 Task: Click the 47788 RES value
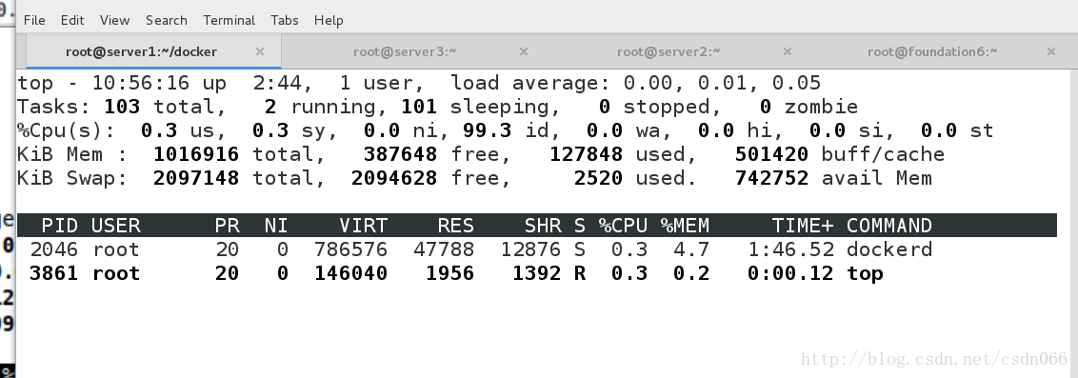tap(444, 249)
